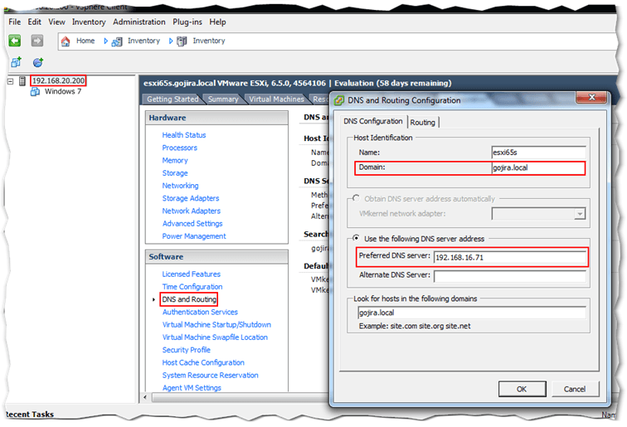Collapse the 192.168.20.200 host tree node
Screen dimensions: 627x427
tap(11, 81)
